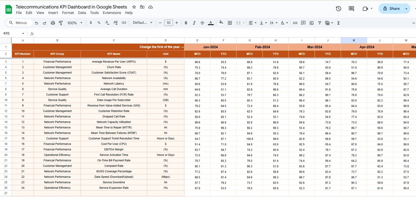Insert a chart from the toolbar
This screenshot has width=416, height=197.
point(312,23)
